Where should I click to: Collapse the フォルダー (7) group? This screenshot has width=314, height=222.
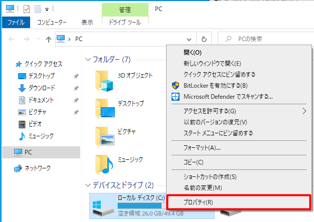(89, 60)
